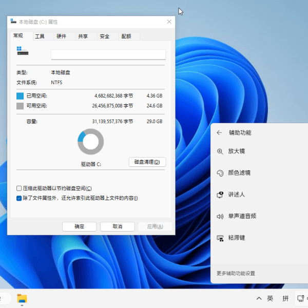Click the 取消 button
308x308 pixels.
pyautogui.click(x=118, y=226)
